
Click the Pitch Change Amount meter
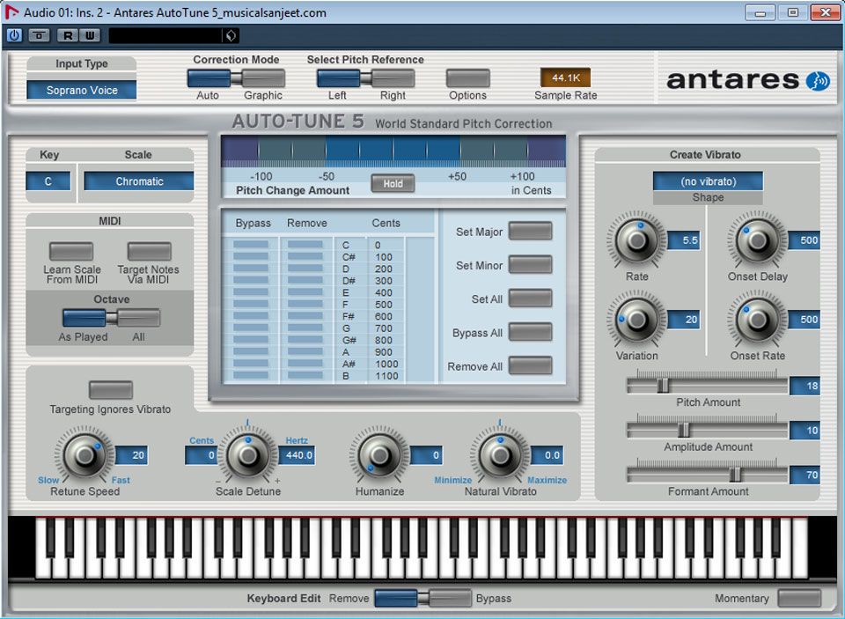[393, 151]
